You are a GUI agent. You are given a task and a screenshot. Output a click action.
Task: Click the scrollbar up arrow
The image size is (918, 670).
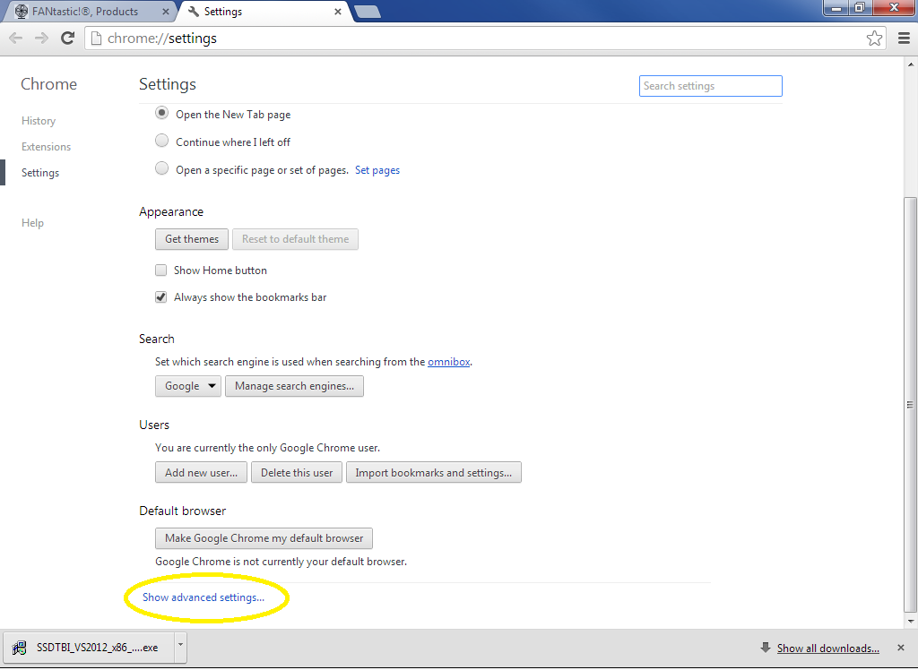(911, 64)
